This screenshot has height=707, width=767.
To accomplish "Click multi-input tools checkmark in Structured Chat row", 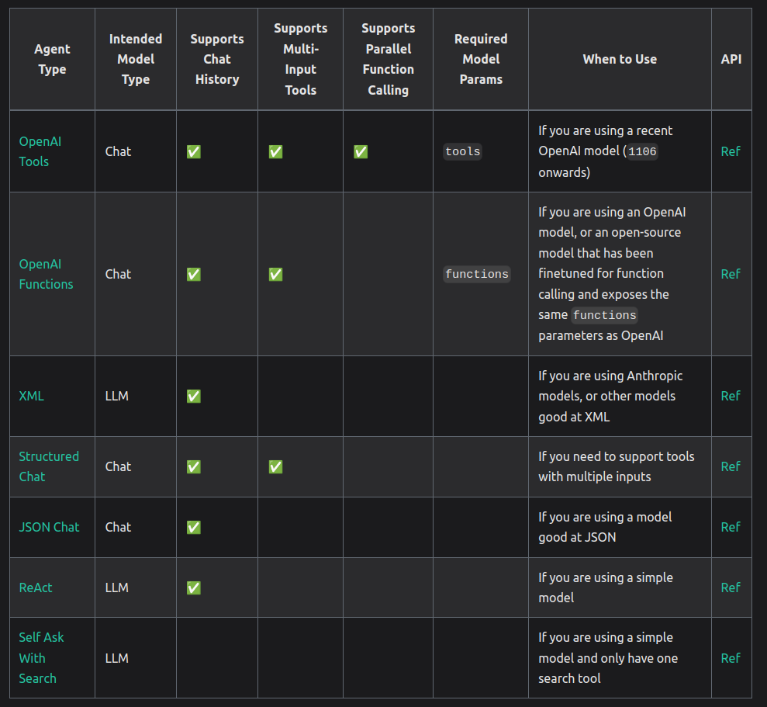I will click(275, 466).
